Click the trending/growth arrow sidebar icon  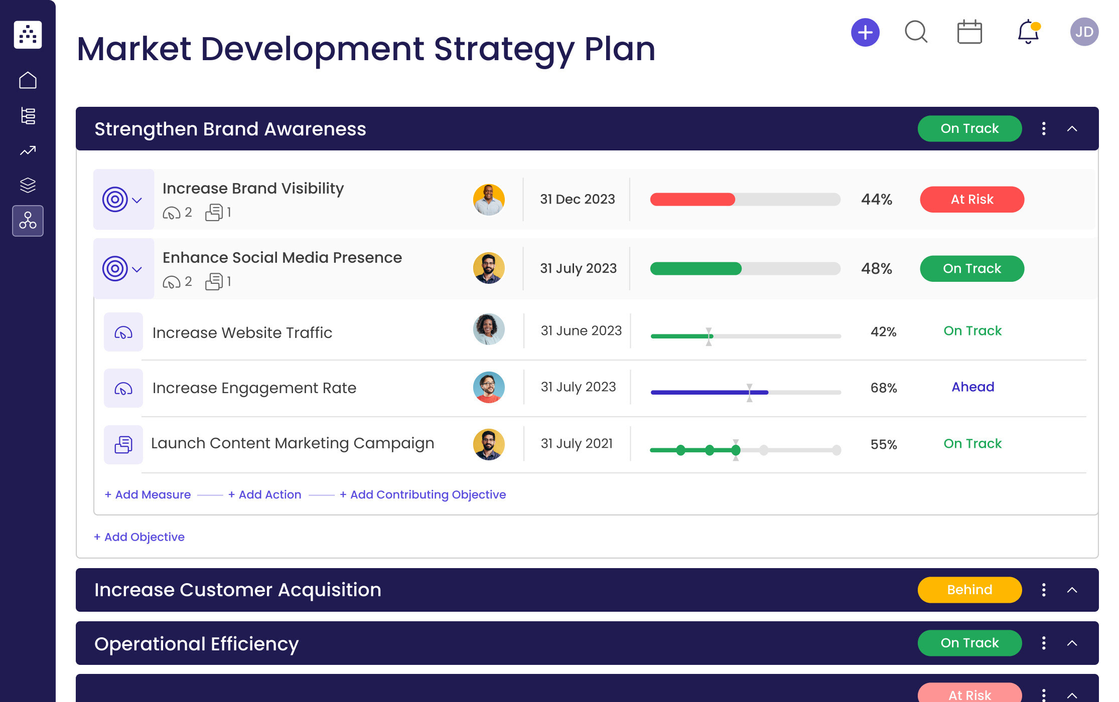[x=28, y=149]
